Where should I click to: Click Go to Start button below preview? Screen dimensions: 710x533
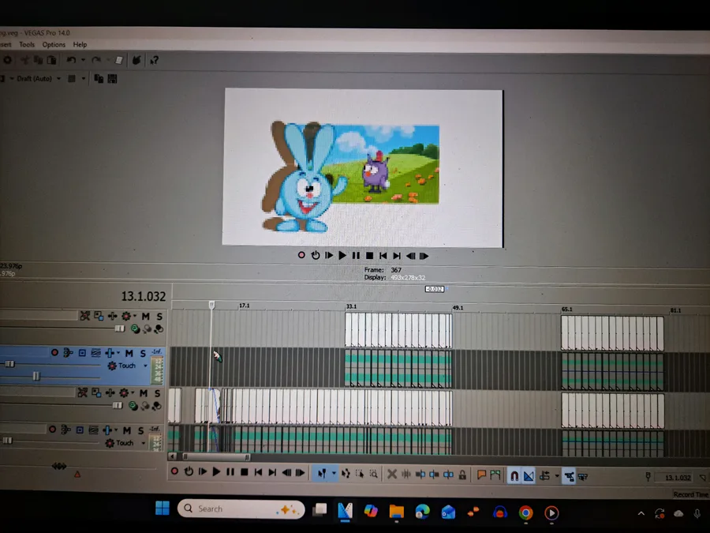383,256
